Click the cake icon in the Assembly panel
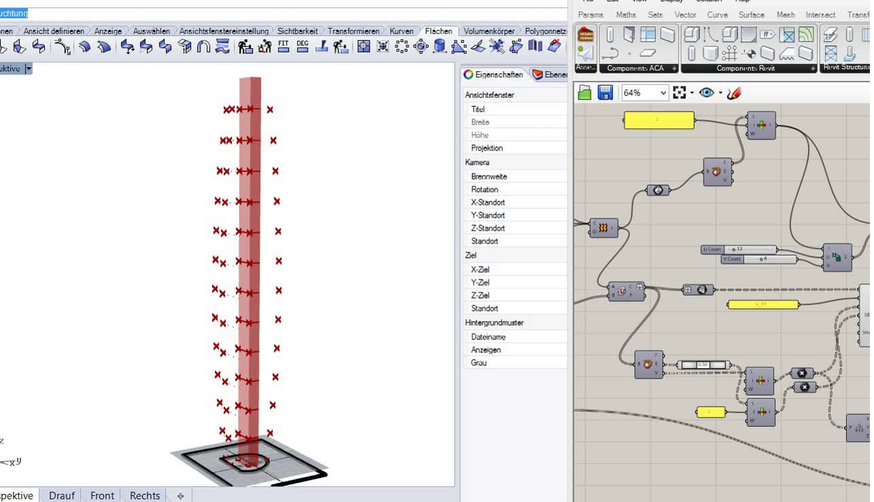 point(585,35)
